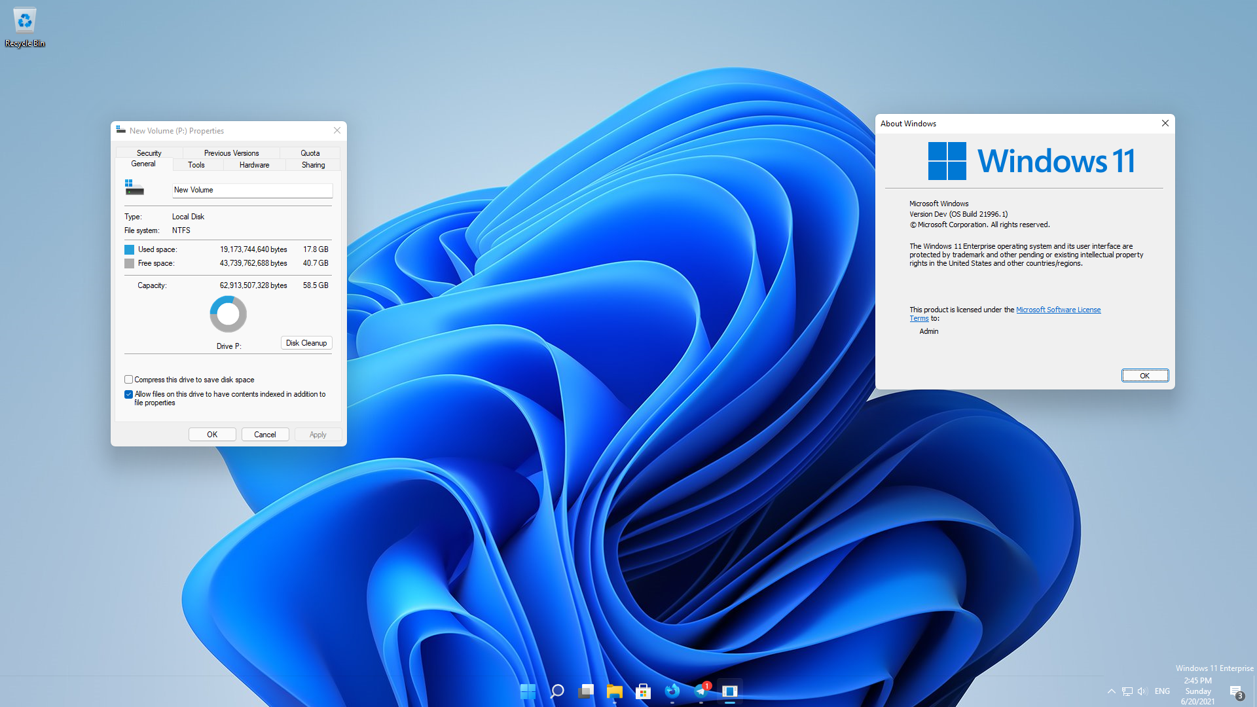
Task: Click OK in the About Windows dialog
Action: pyautogui.click(x=1145, y=376)
